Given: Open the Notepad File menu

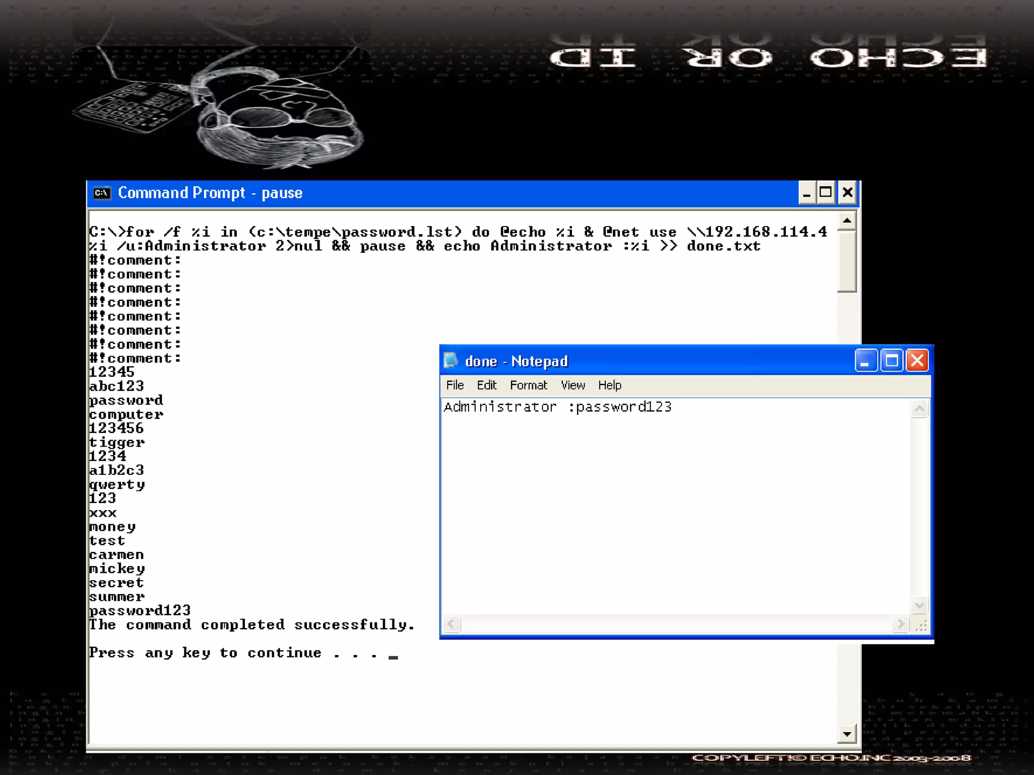Looking at the screenshot, I should (x=454, y=385).
